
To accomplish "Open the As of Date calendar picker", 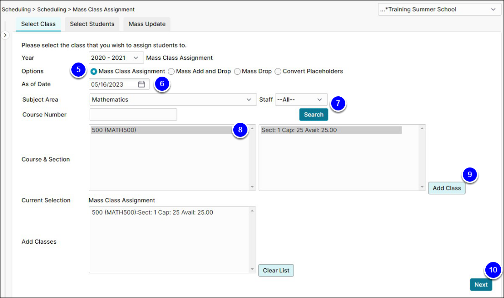I will point(141,84).
